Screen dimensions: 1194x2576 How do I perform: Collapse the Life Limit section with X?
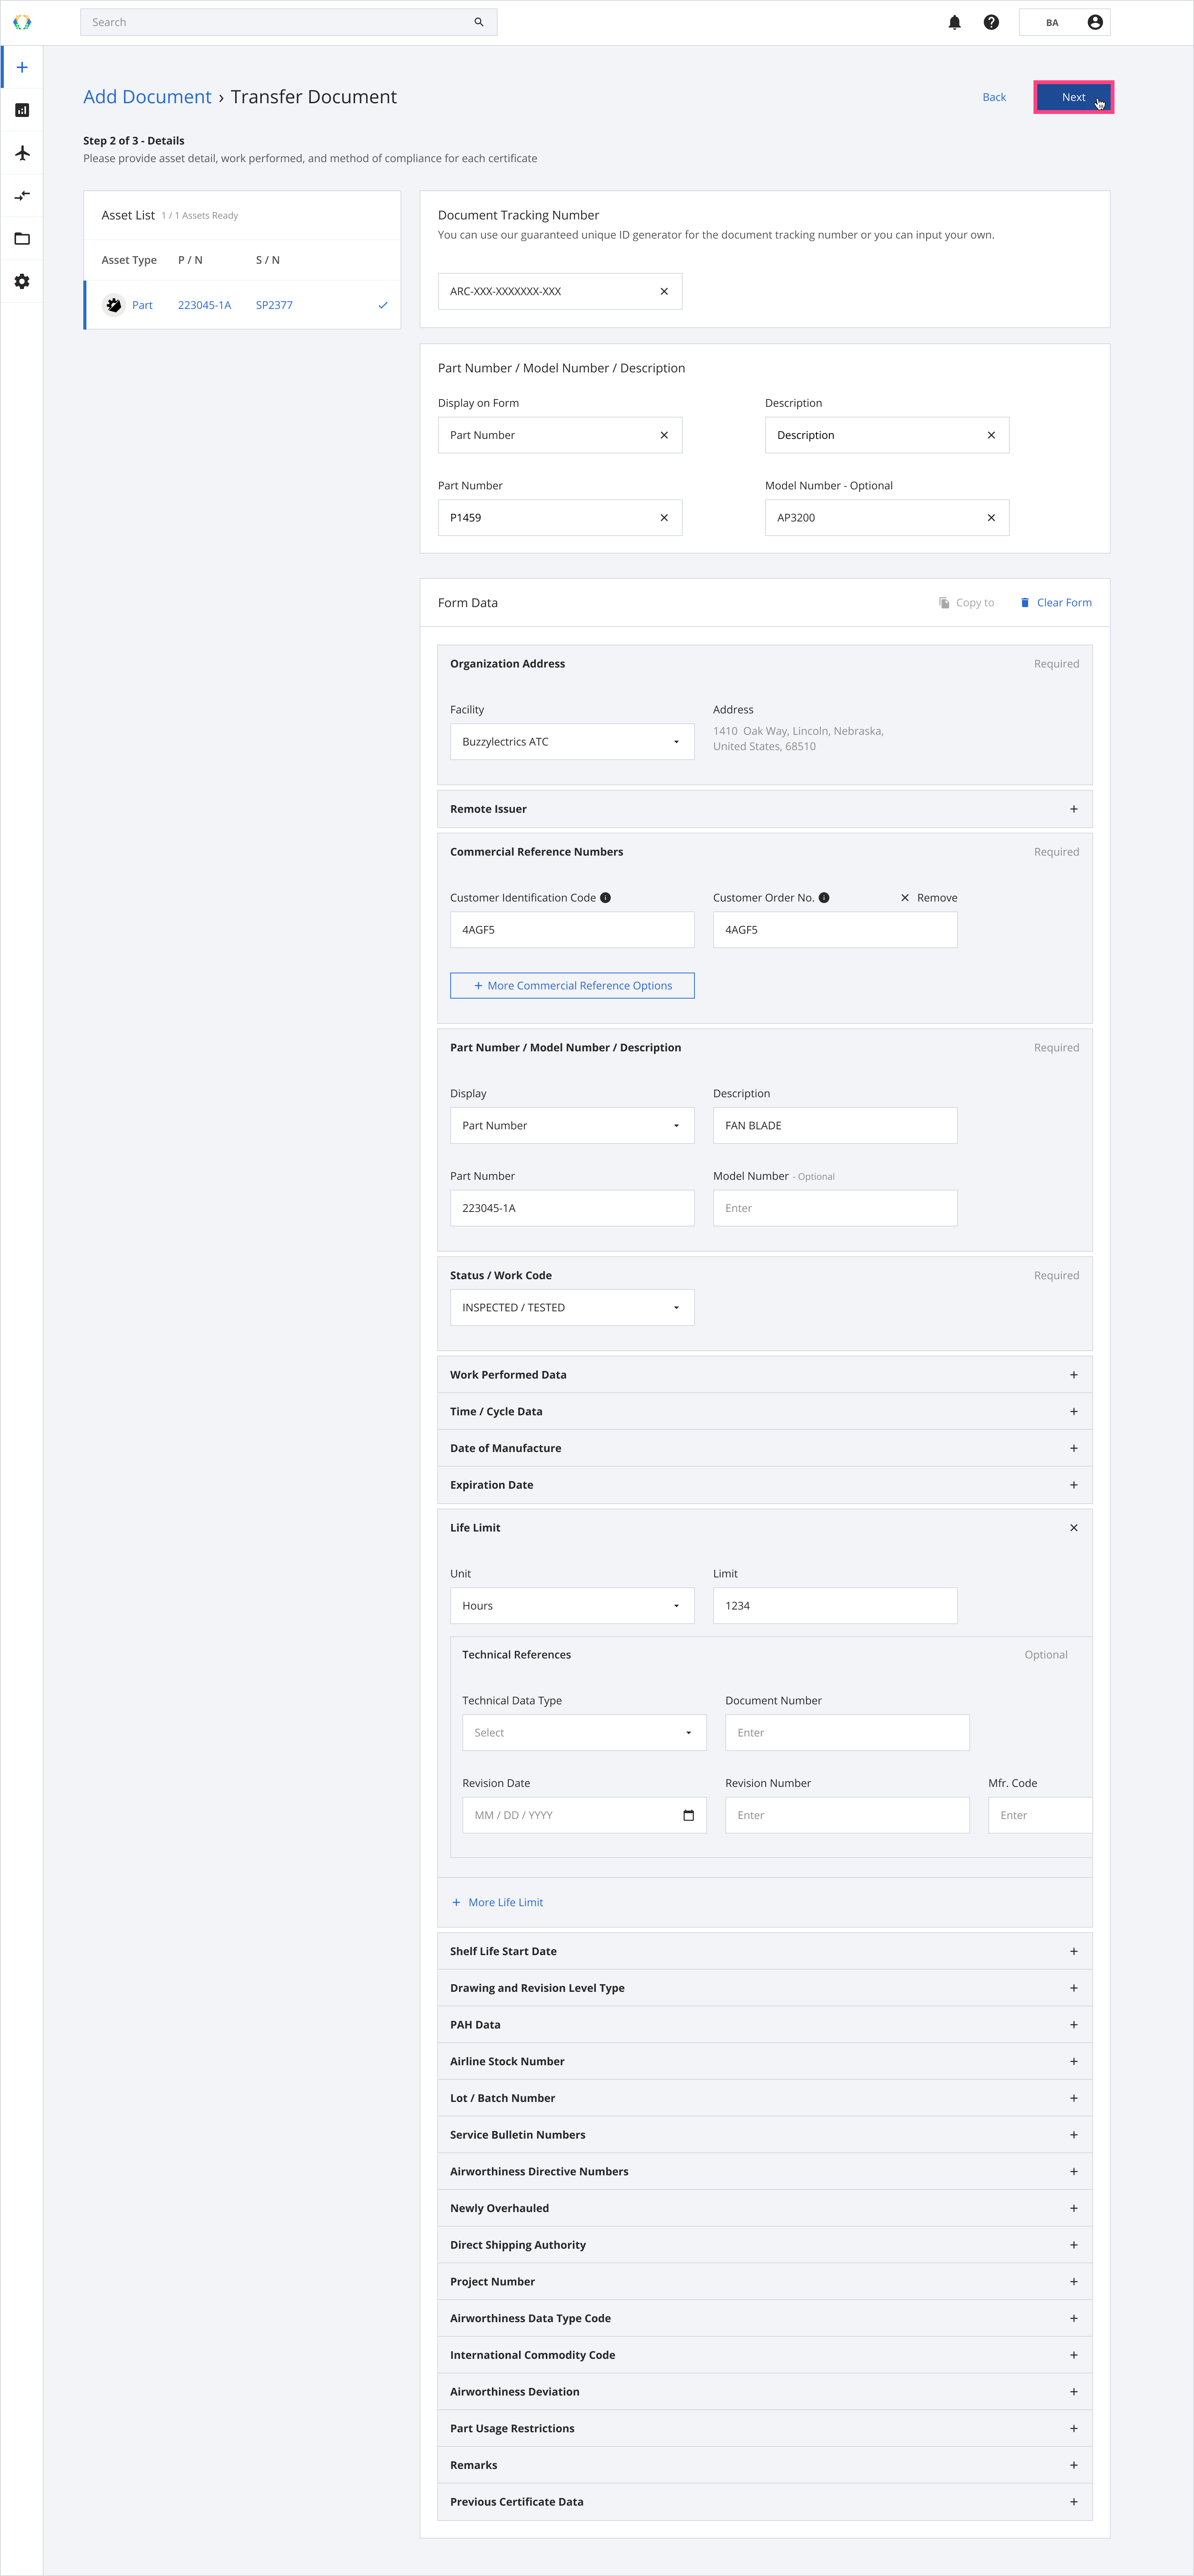pos(1074,1528)
